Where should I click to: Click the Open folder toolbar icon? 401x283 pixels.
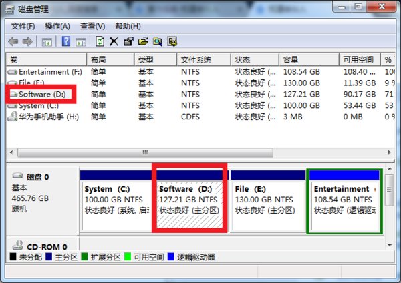pos(143,41)
